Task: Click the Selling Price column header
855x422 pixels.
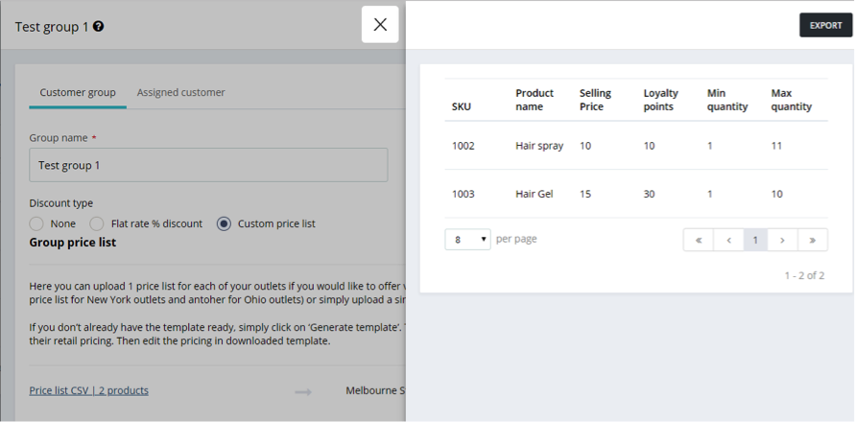Action: tap(595, 100)
